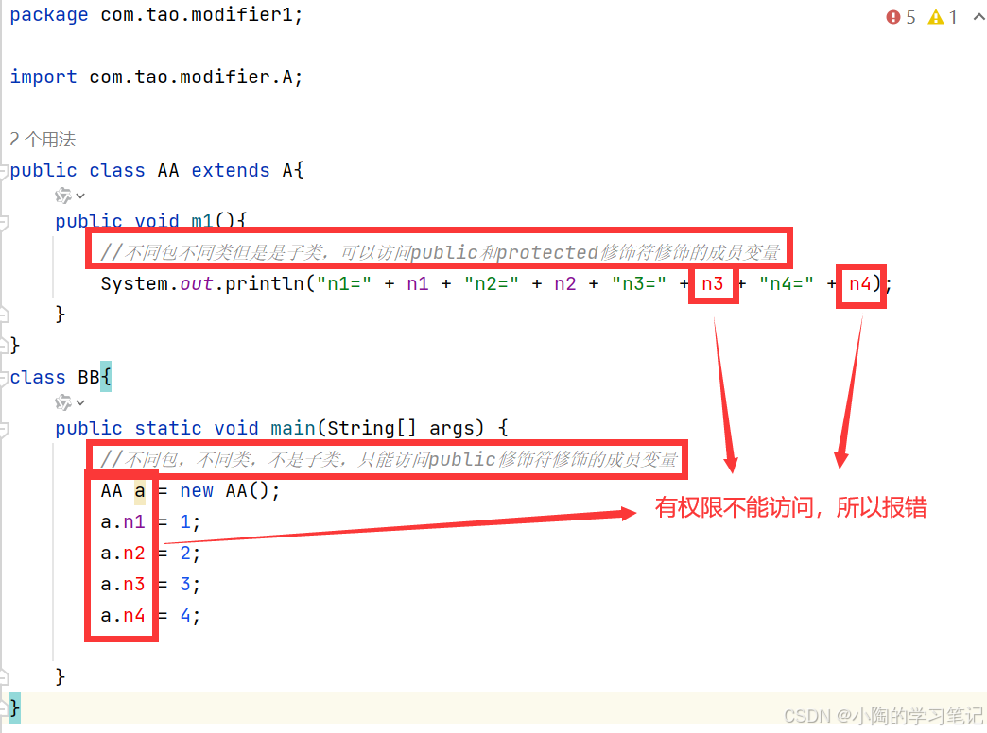The image size is (987, 733).
Task: Click the '2 个用法' usages hint
Action: pos(43,139)
